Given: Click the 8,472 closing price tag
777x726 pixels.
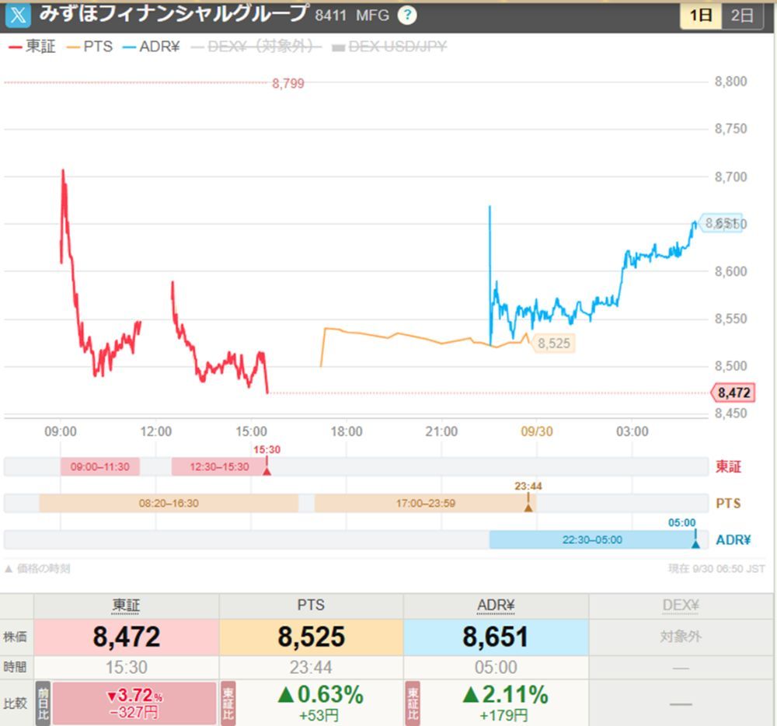Looking at the screenshot, I should 733,393.
